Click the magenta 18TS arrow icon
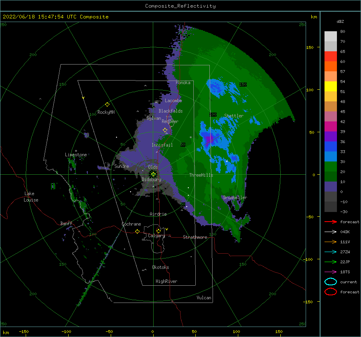Screen dimensions: 361x337 pos(331,272)
